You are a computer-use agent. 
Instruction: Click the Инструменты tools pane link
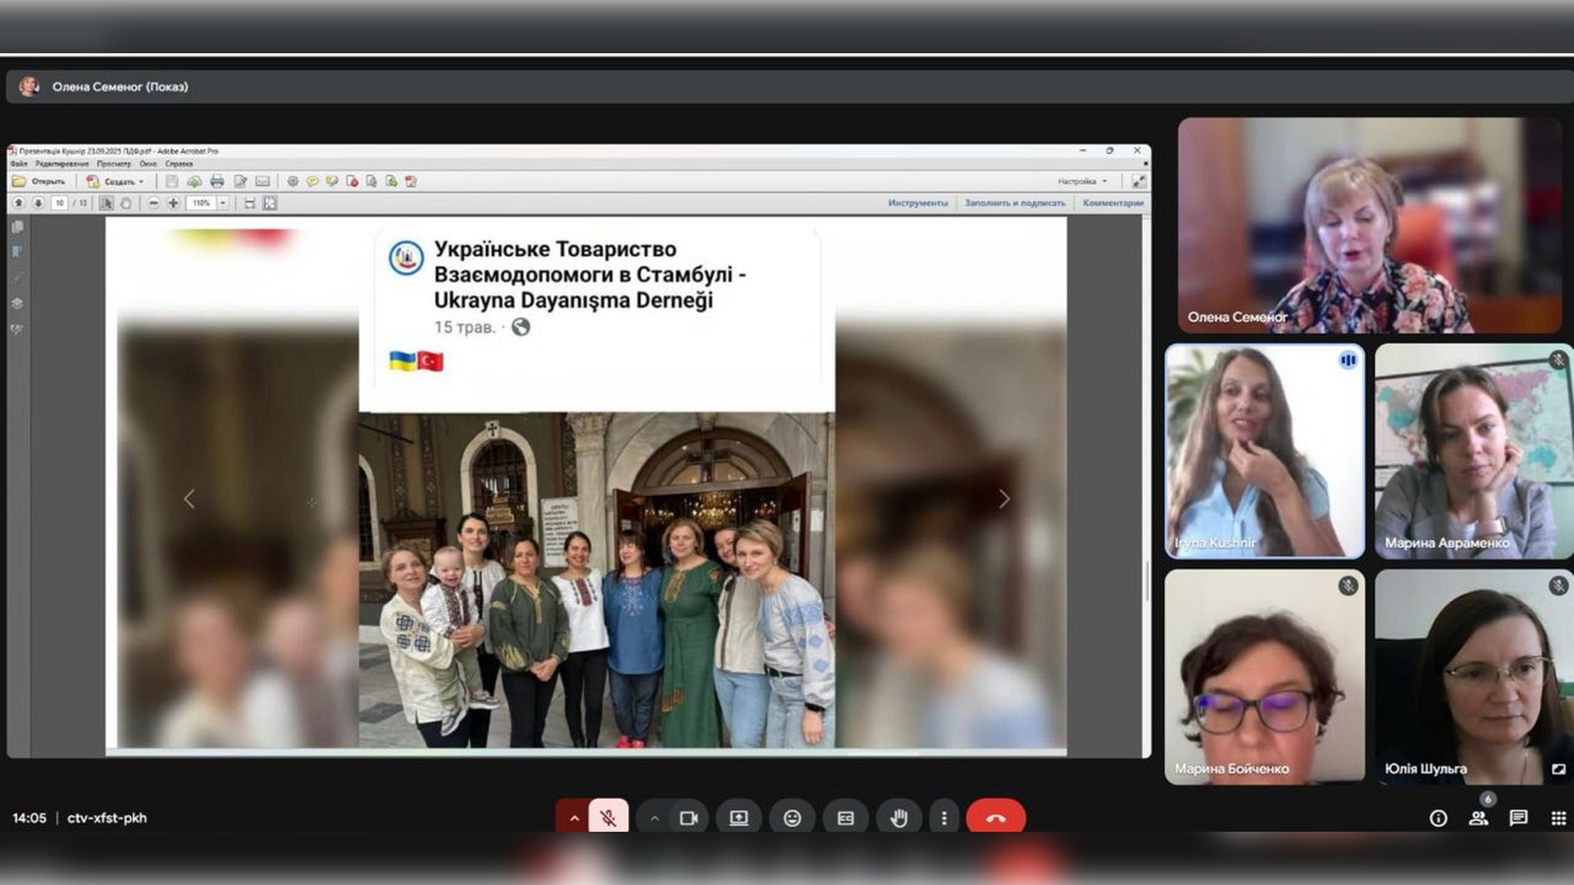coord(917,203)
